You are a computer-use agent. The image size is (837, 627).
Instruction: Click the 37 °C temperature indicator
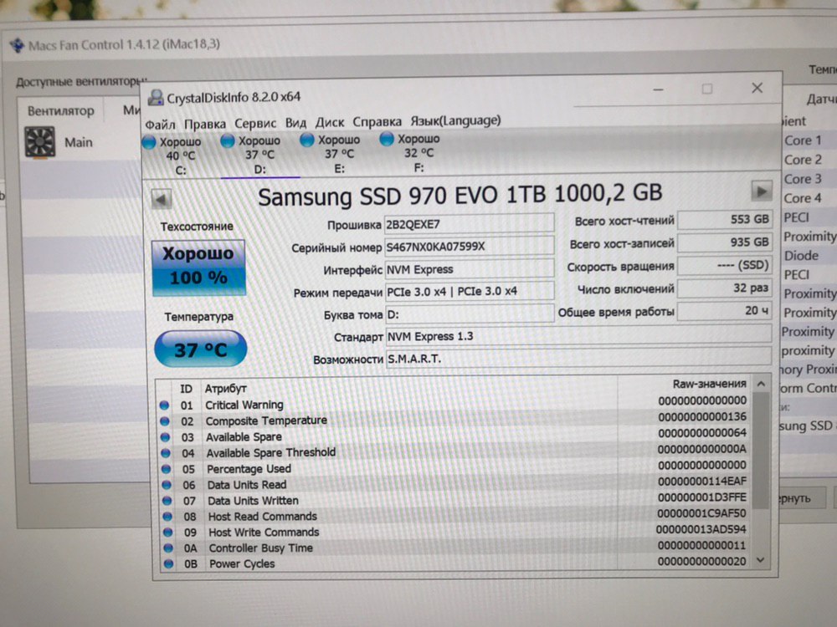click(200, 349)
